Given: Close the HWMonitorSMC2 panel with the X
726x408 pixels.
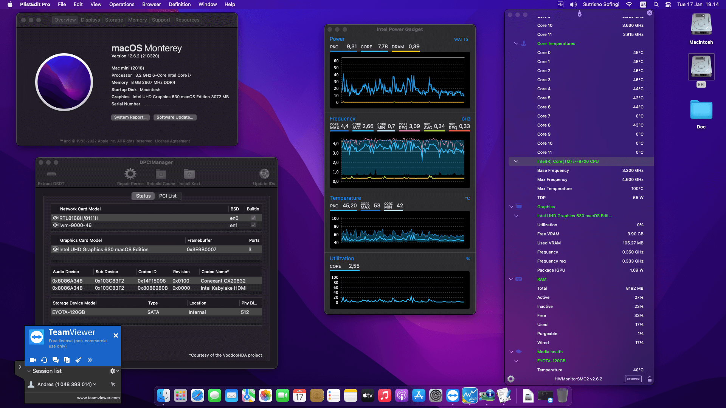Looking at the screenshot, I should pos(650,13).
